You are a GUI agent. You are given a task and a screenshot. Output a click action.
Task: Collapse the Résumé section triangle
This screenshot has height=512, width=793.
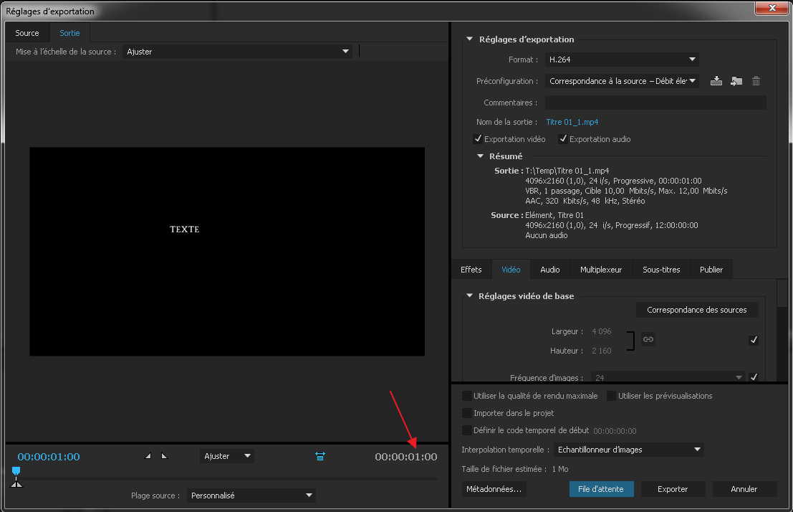(481, 156)
